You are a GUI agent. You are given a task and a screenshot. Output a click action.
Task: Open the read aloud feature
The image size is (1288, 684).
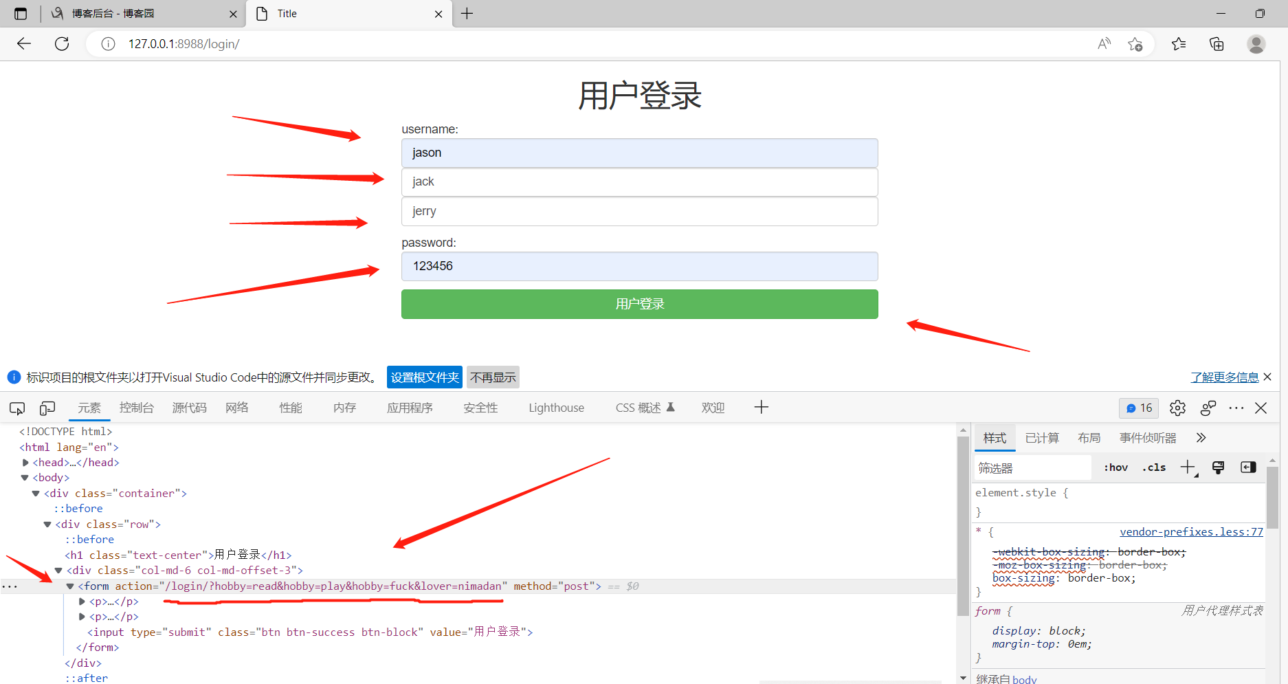pyautogui.click(x=1104, y=44)
